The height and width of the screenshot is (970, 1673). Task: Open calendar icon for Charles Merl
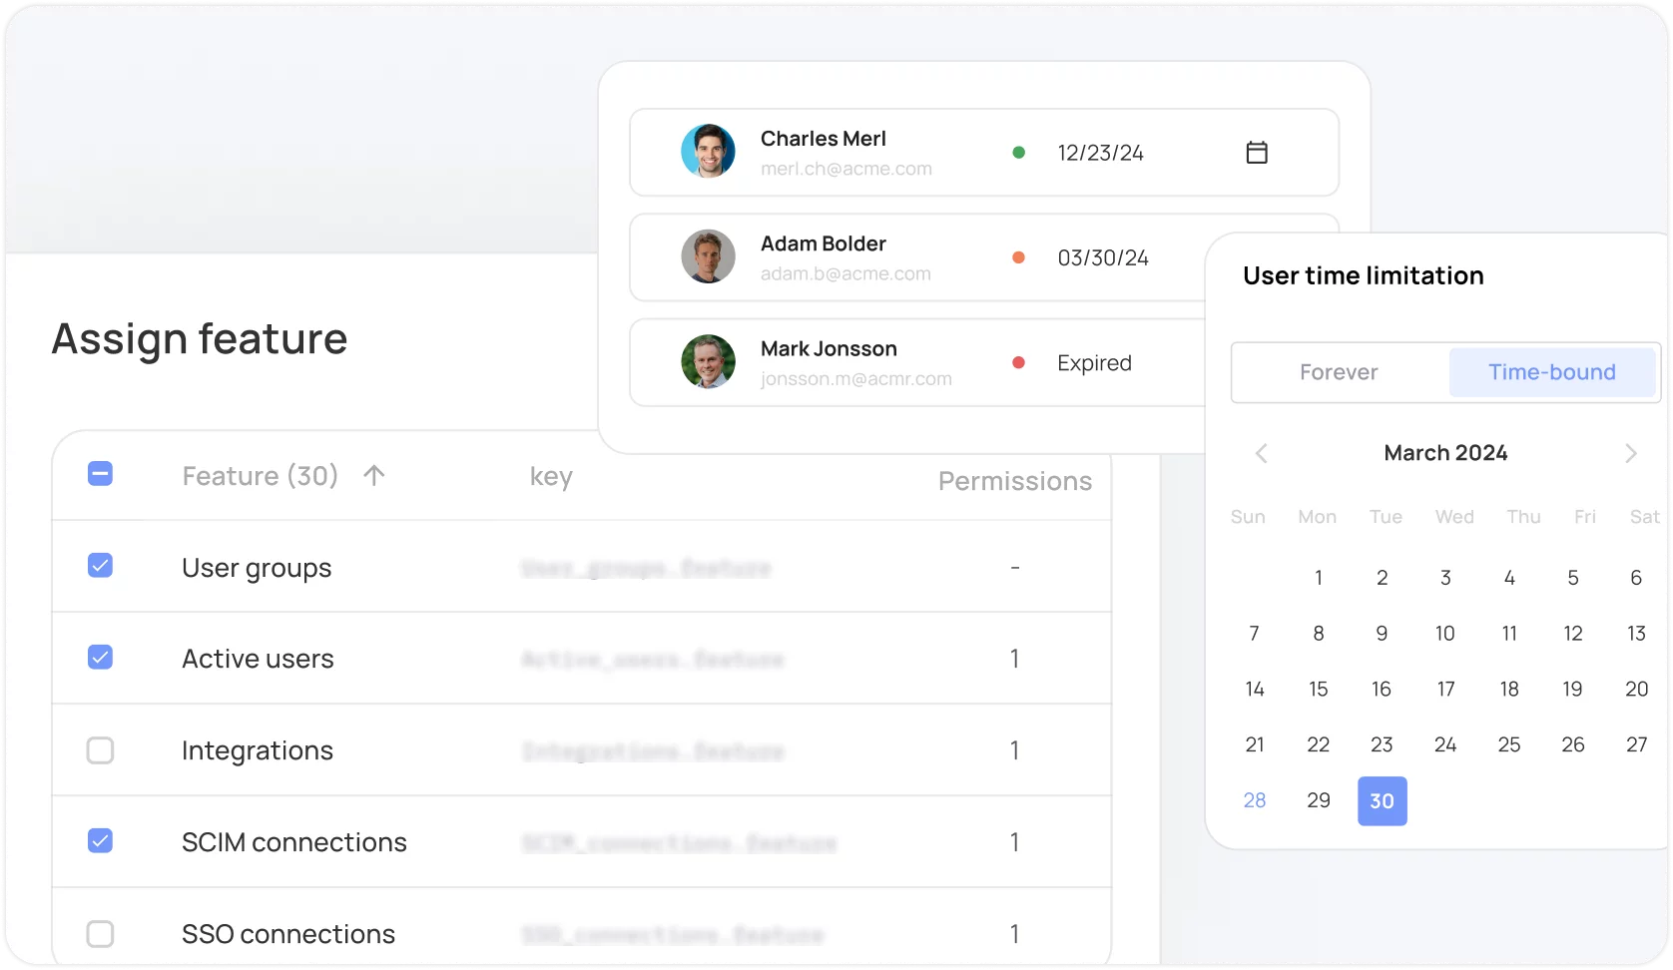click(x=1257, y=153)
